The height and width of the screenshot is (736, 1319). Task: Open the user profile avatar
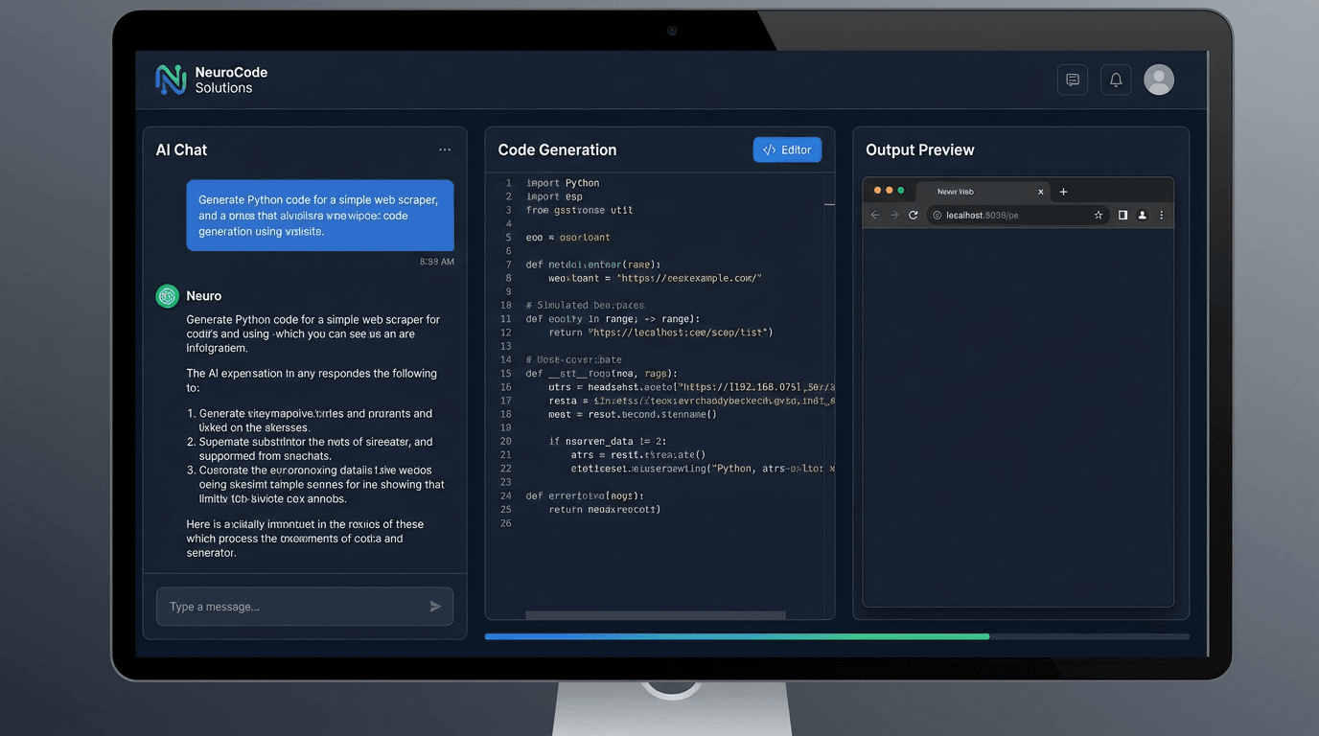[x=1159, y=80]
